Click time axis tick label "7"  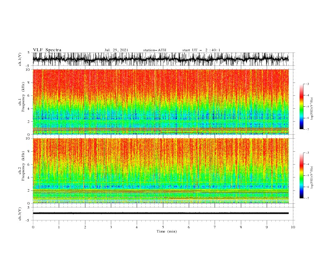pyautogui.click(x=215, y=227)
